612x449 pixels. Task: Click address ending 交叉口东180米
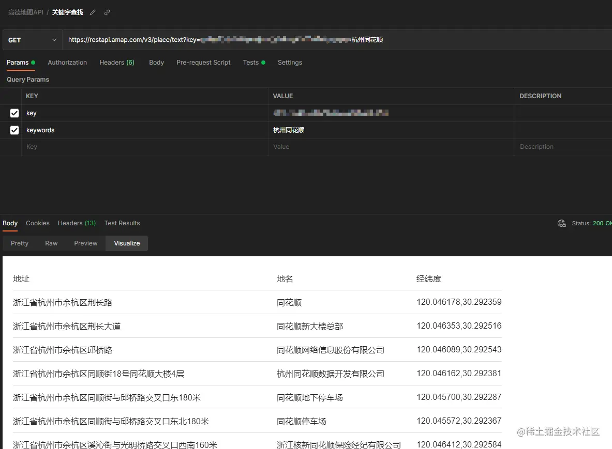107,397
